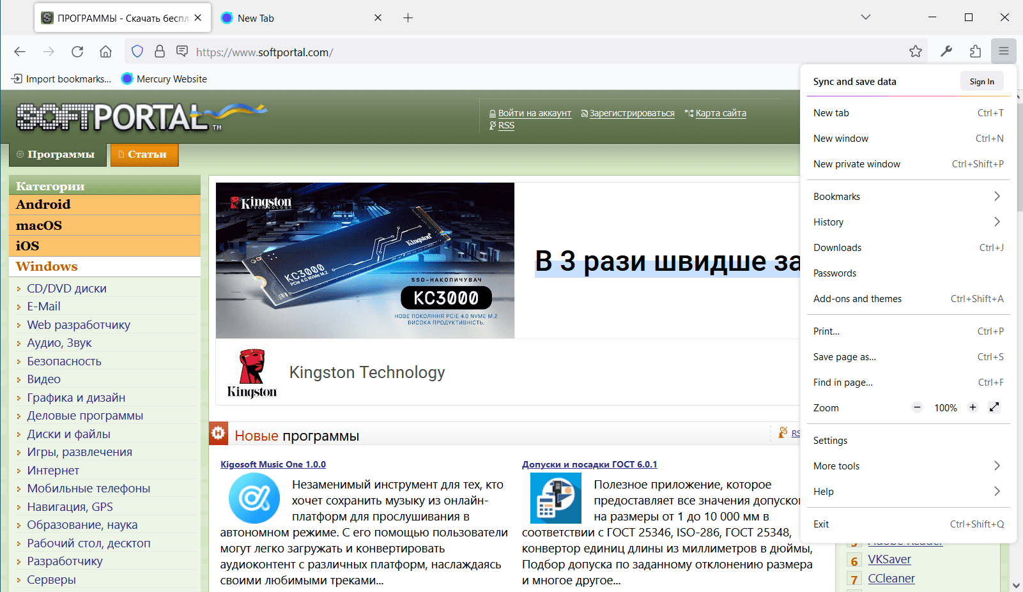This screenshot has height=592, width=1023.
Task: Open the CCleaner link
Action: point(891,579)
